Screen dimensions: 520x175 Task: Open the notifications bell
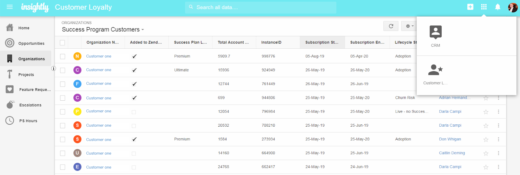498,7
